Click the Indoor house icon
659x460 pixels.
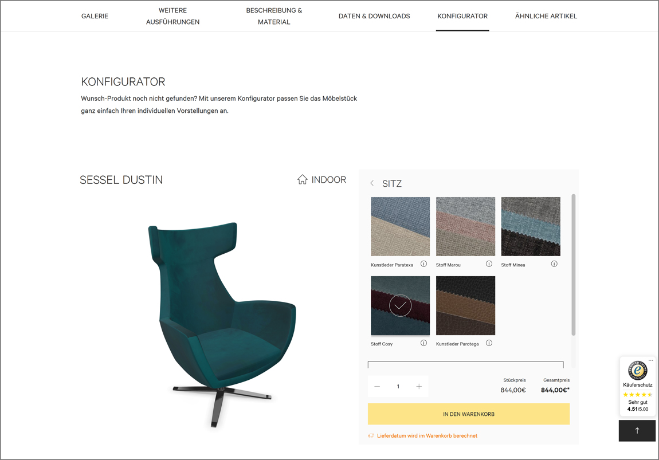[302, 179]
